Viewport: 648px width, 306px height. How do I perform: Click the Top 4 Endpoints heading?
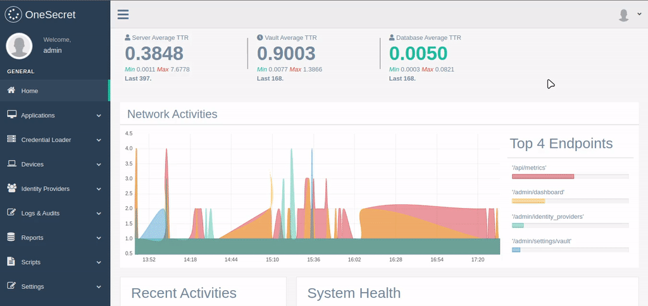(x=561, y=144)
